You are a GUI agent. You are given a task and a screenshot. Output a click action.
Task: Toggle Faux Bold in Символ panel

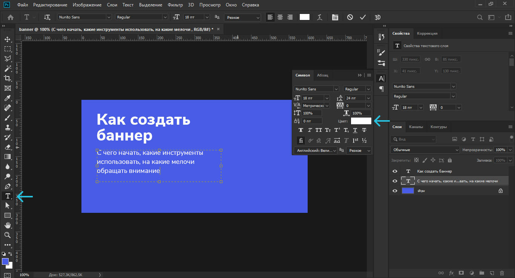click(301, 130)
